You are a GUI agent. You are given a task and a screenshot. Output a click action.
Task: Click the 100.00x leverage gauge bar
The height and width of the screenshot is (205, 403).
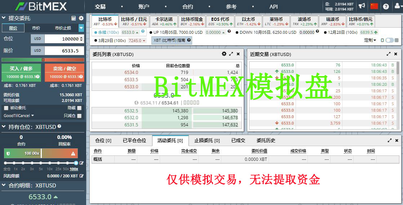(x=41, y=153)
